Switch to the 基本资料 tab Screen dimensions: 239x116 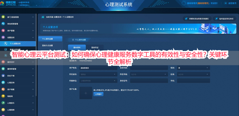pos(77,47)
